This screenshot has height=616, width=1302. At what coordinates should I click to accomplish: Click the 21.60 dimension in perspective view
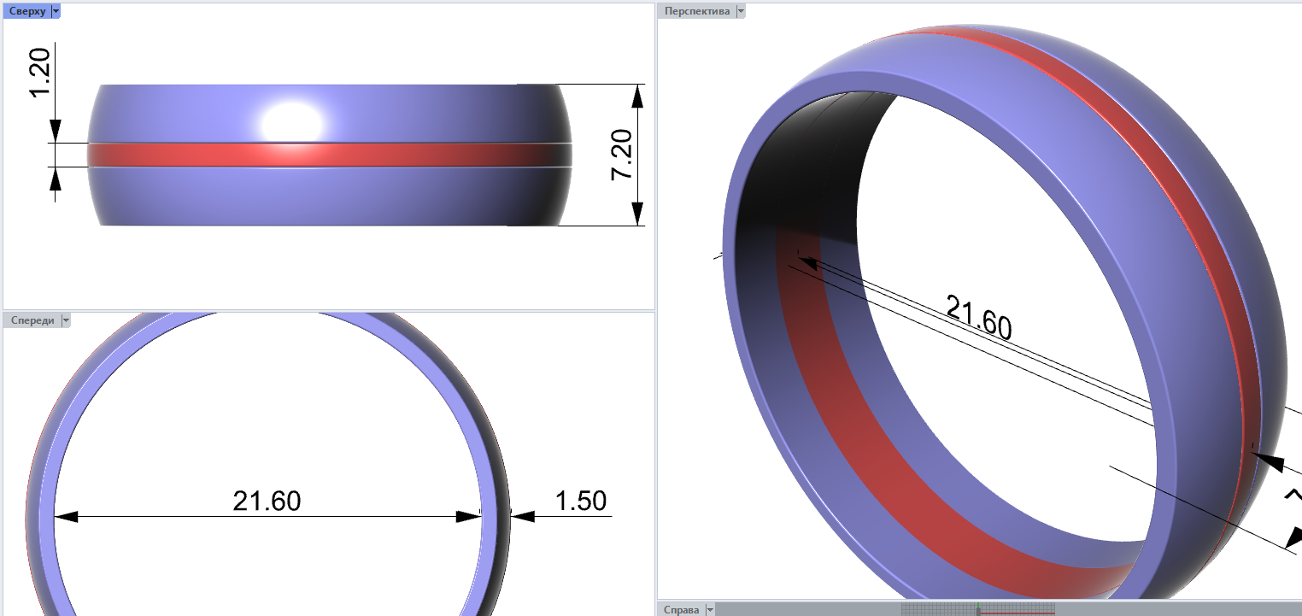click(978, 316)
